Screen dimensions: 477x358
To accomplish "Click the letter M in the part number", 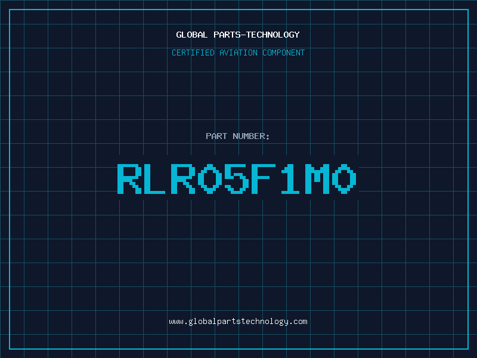I will click(x=317, y=178).
